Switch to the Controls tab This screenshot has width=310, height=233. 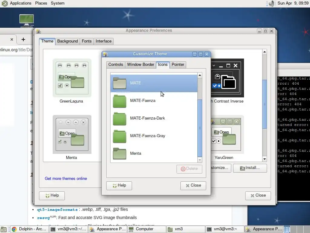point(116,65)
